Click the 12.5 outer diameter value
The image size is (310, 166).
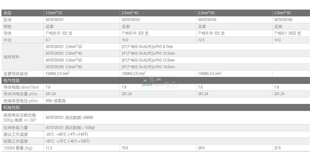click(x=201, y=40)
